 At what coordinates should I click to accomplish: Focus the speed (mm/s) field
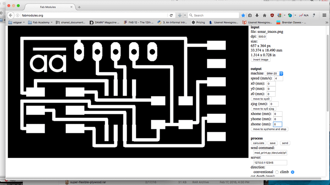279,79
